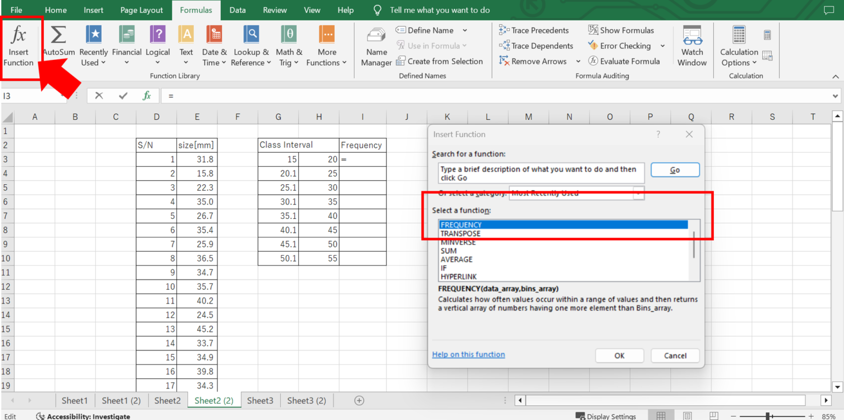Screen dimensions: 844x420
Task: Cancel the formula bar entry (X)
Action: point(99,96)
